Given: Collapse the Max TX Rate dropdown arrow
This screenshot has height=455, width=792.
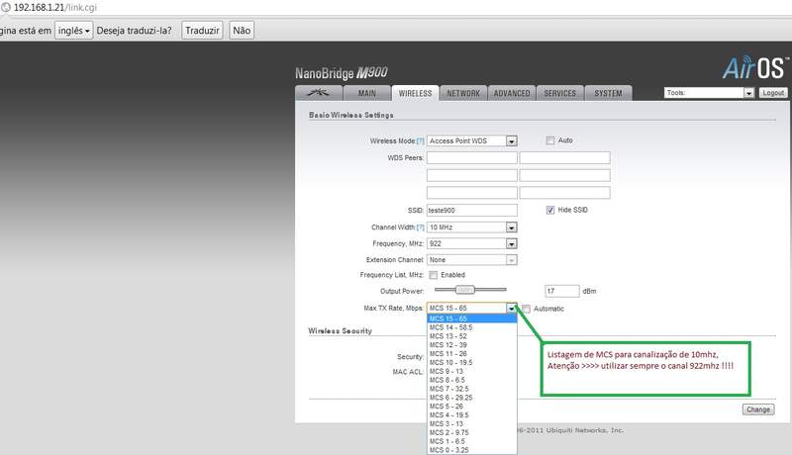Looking at the screenshot, I should (x=511, y=309).
